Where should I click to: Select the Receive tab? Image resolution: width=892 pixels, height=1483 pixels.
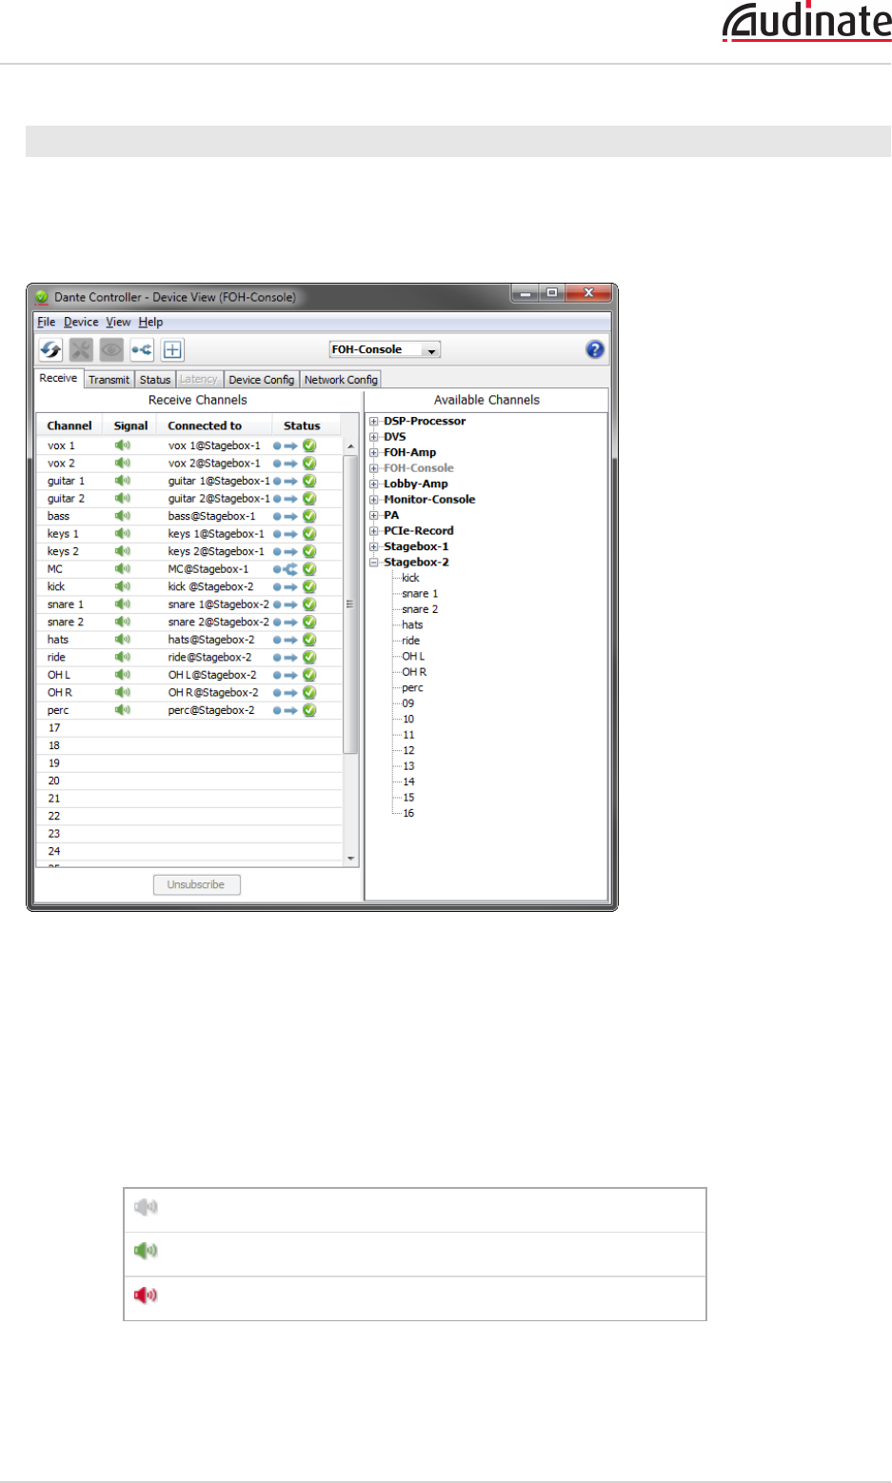(x=58, y=378)
